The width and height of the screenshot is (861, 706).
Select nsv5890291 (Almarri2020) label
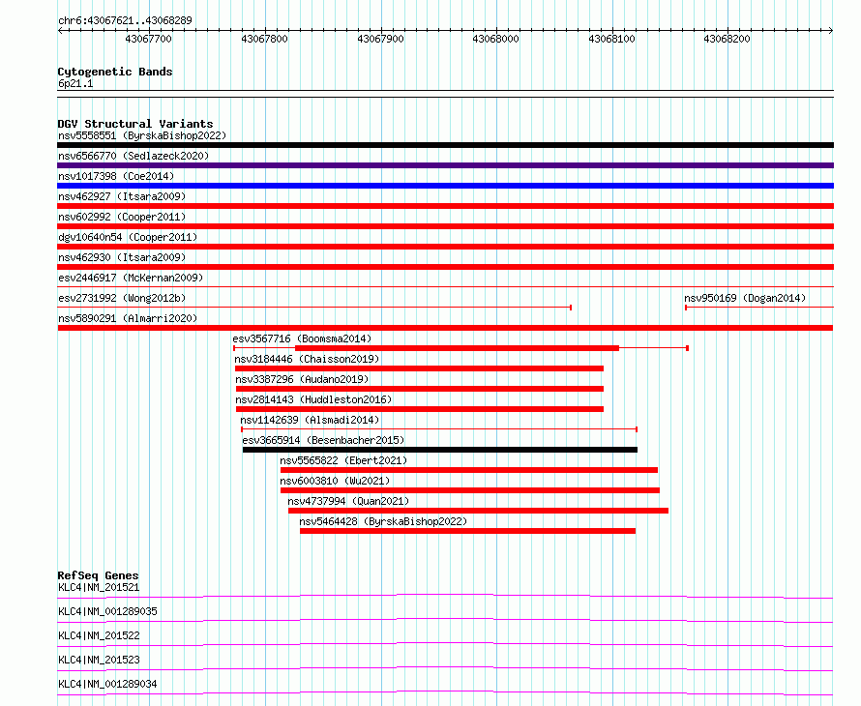tap(128, 318)
